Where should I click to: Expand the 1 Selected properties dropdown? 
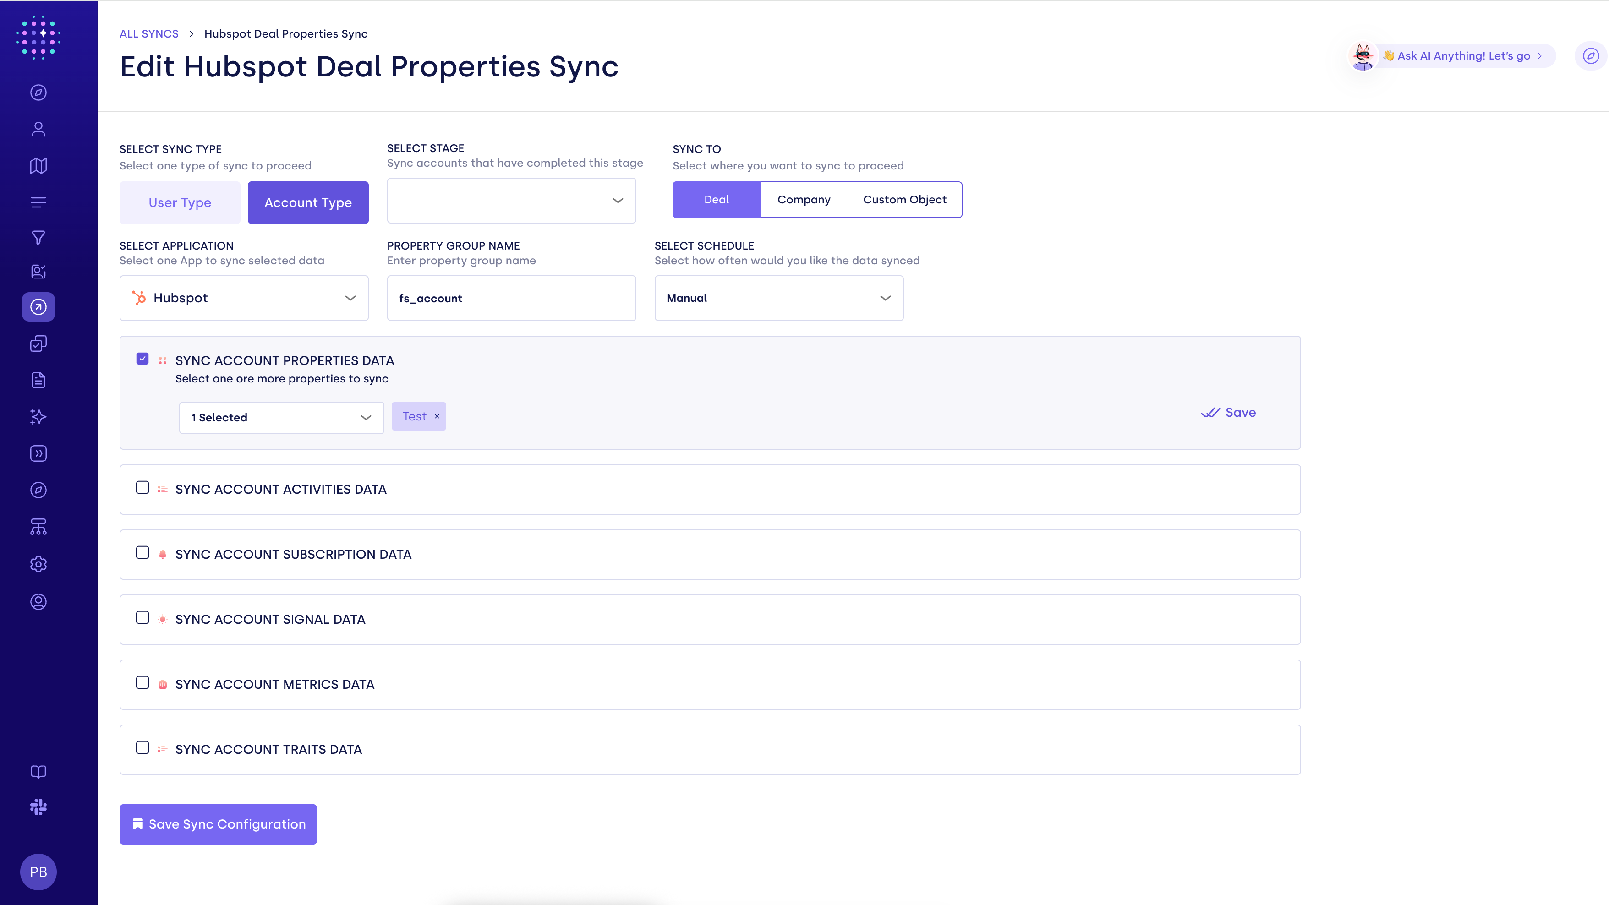282,417
